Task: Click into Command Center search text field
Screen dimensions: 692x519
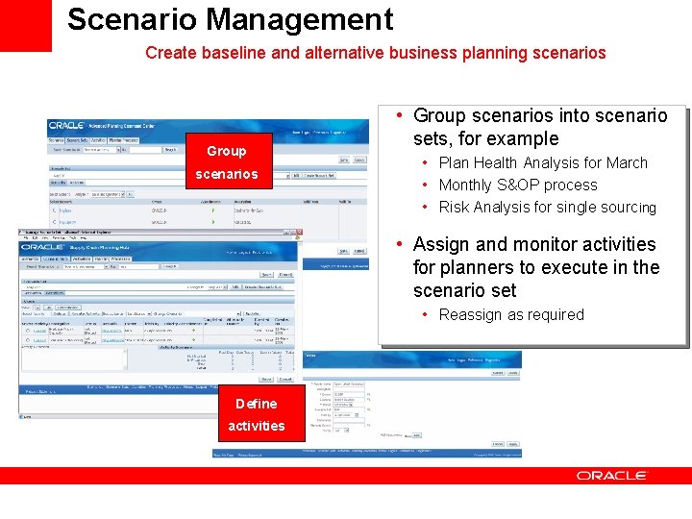Action: (146, 150)
